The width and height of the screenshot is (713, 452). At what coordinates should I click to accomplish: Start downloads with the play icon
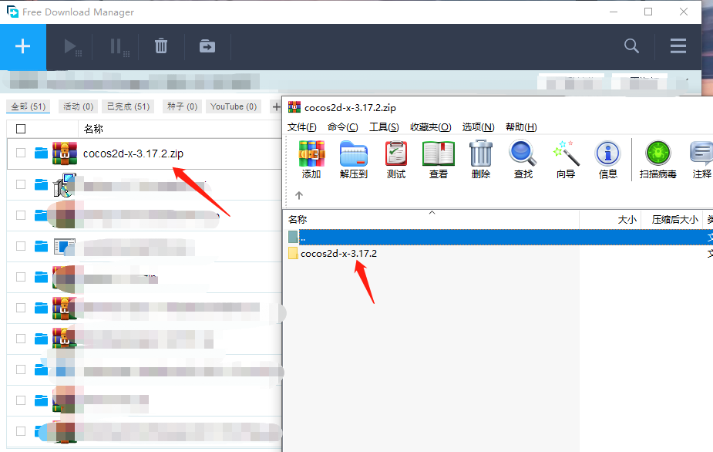tap(72, 46)
